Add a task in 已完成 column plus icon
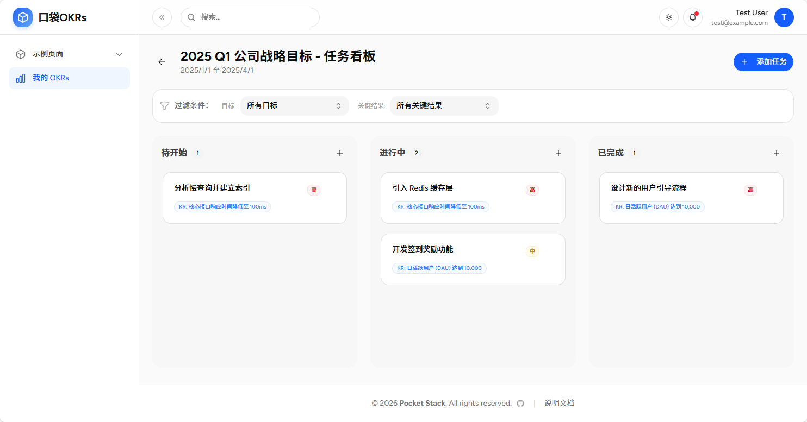The height and width of the screenshot is (422, 807). coord(777,153)
